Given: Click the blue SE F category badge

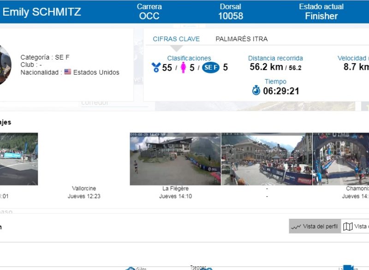Looking at the screenshot, I should click(x=211, y=67).
